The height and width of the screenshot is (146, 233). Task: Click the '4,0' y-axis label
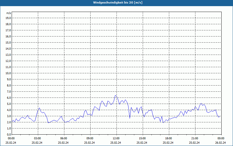tap(9, 110)
